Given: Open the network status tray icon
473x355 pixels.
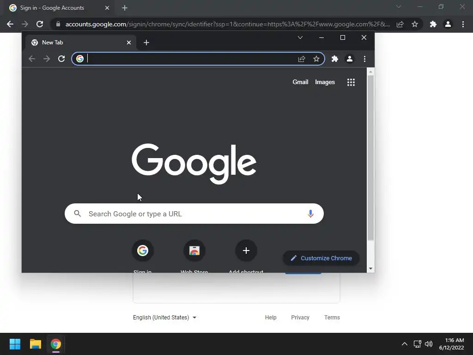Looking at the screenshot, I should click(x=417, y=344).
